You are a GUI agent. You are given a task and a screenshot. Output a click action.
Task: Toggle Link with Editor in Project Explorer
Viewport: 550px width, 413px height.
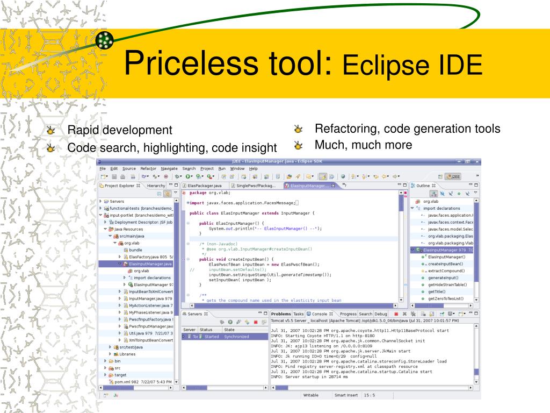click(168, 194)
